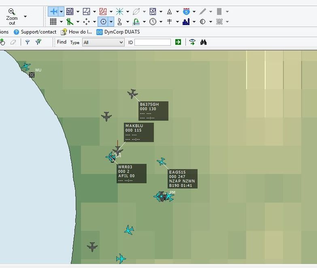Click the Zoom out button
317x268 pixels.
click(12, 17)
